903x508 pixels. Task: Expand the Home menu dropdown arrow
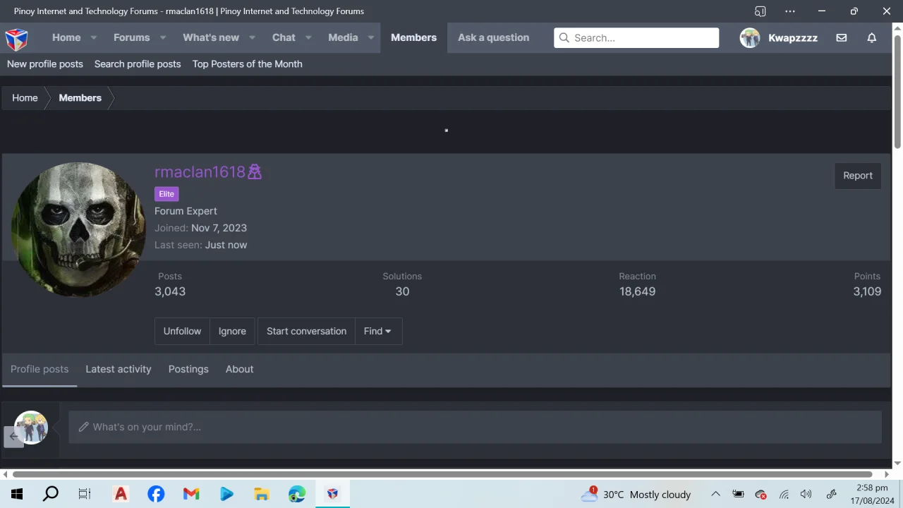tap(93, 38)
